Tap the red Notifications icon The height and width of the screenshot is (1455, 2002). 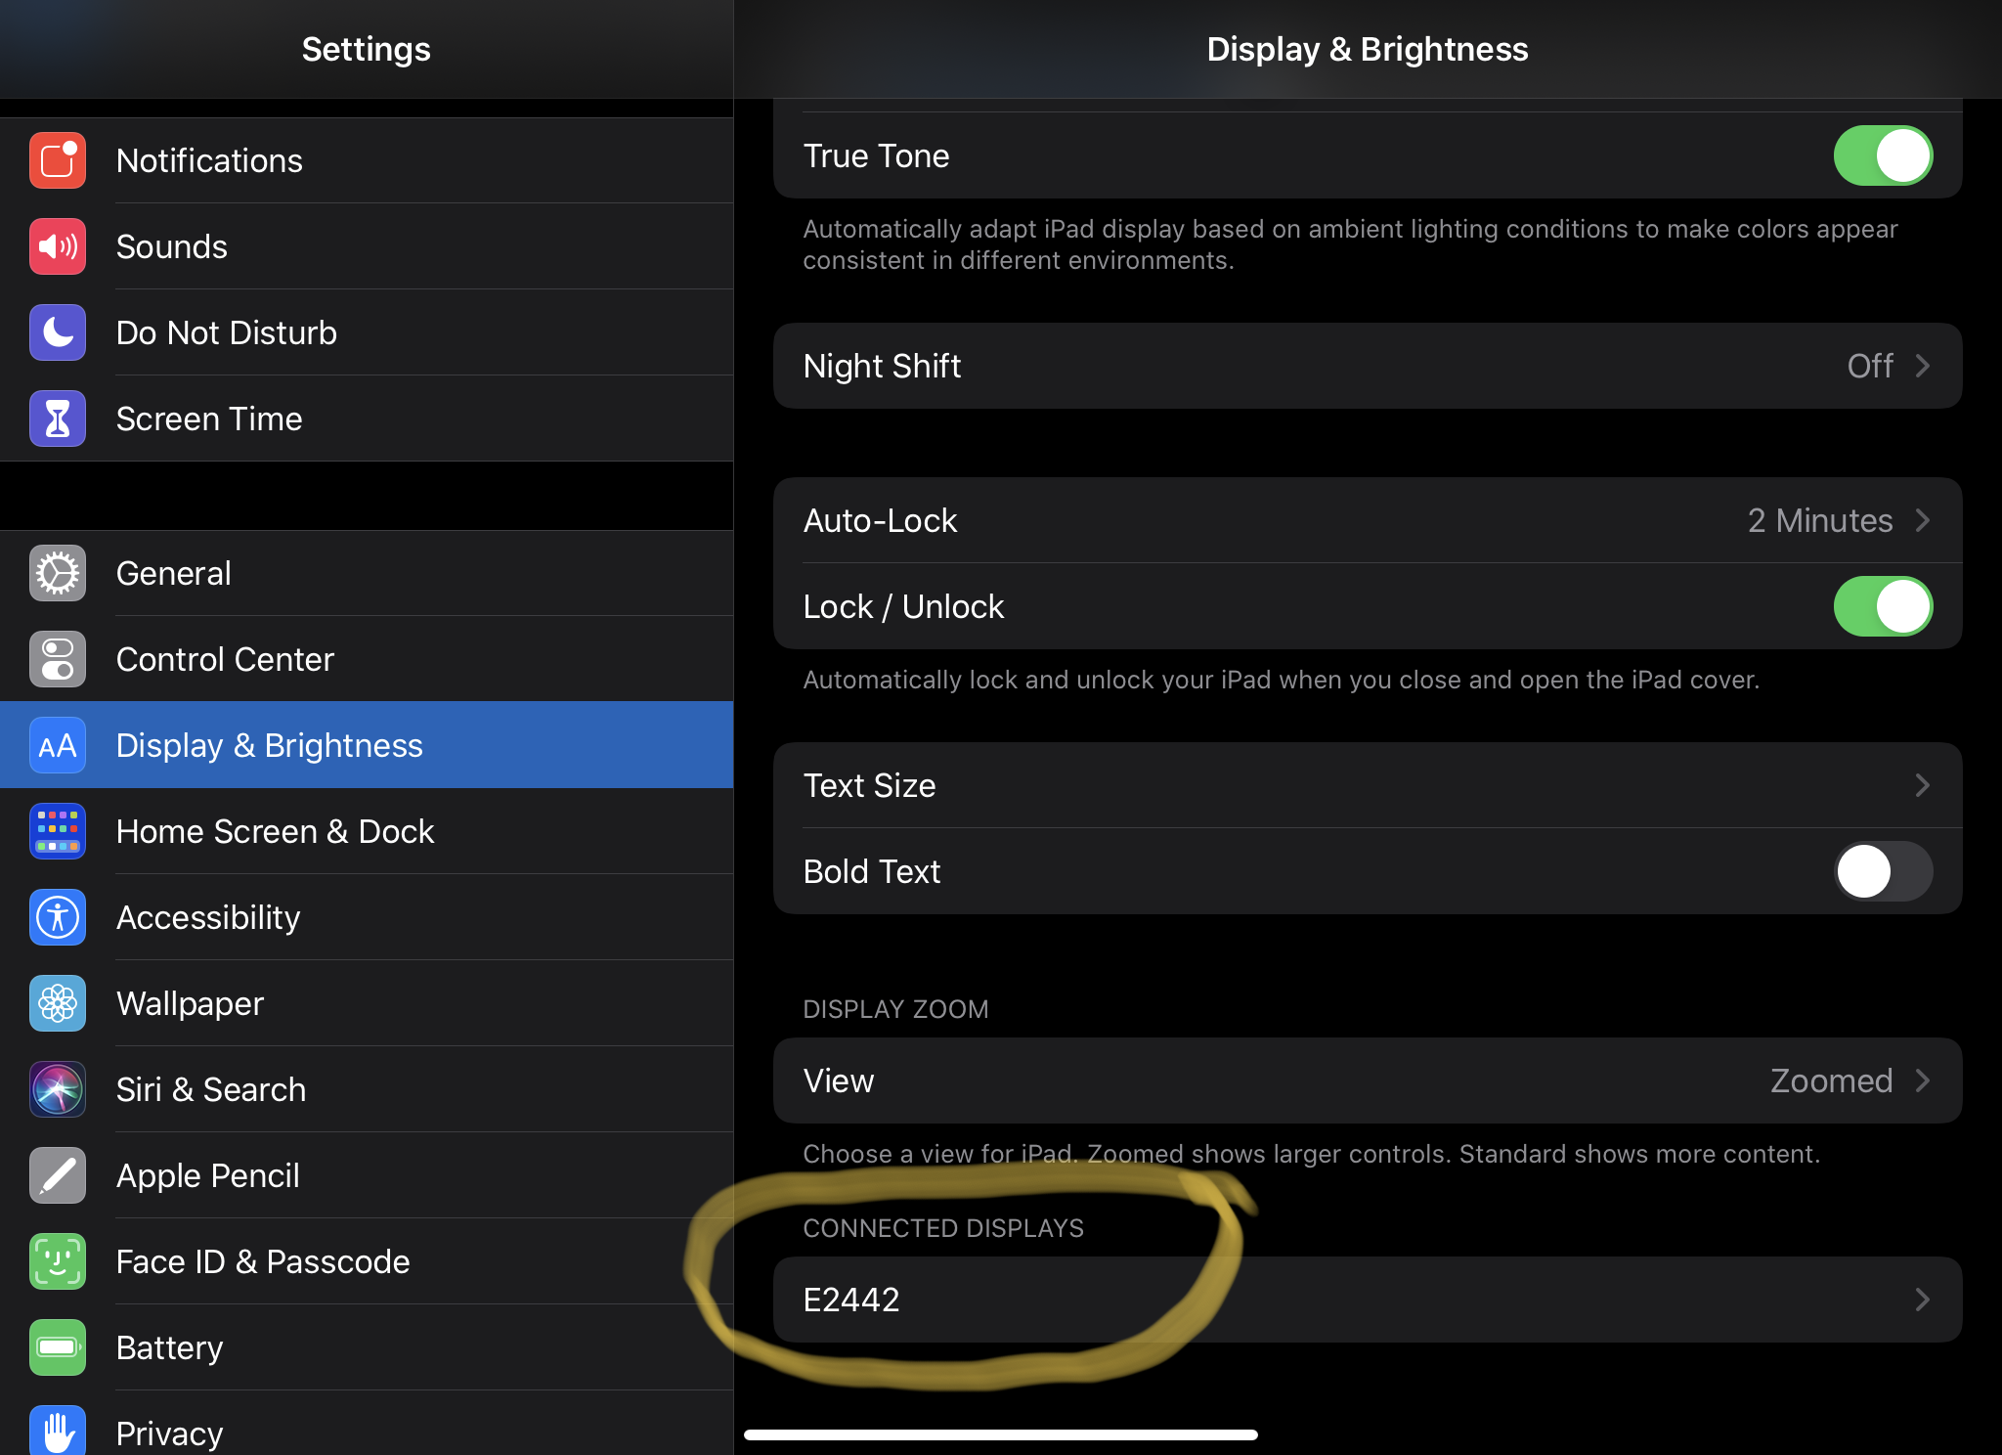tap(58, 160)
